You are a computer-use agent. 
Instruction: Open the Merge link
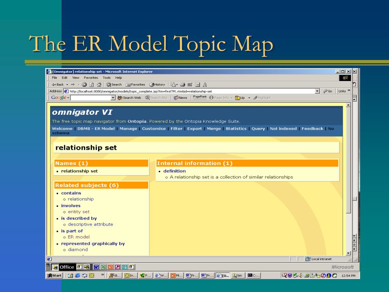pos(214,129)
